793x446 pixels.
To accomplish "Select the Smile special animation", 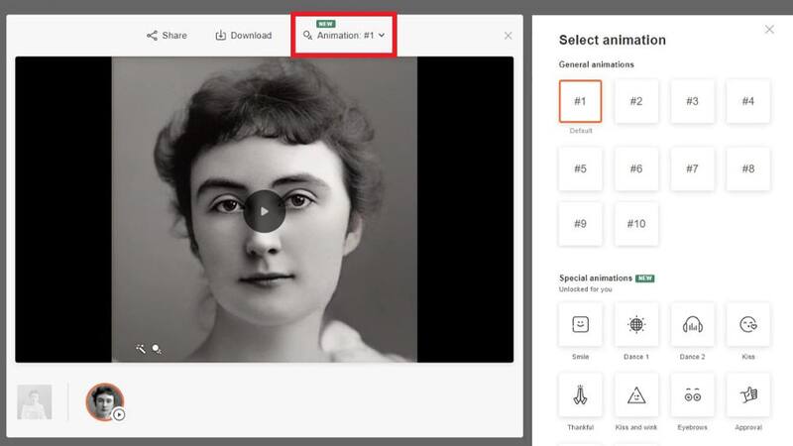I will click(x=580, y=324).
